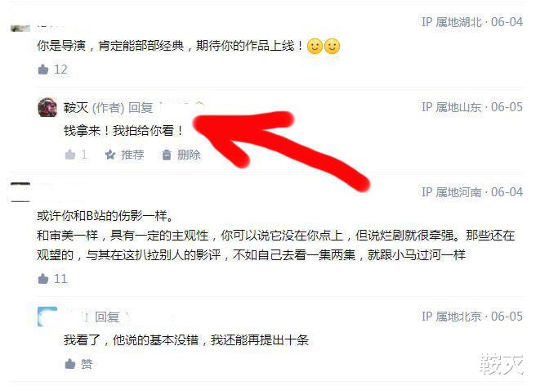The image size is (536, 391).
Task: Click the first smiley emoji in top comment
Action: [x=315, y=46]
